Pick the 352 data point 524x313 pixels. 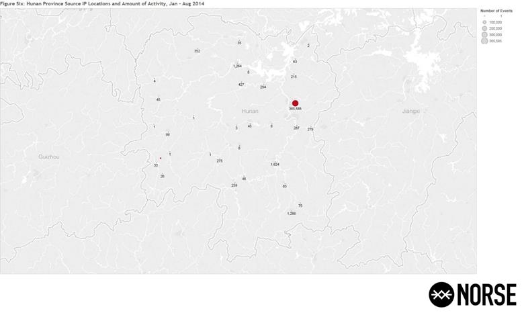tap(197, 51)
